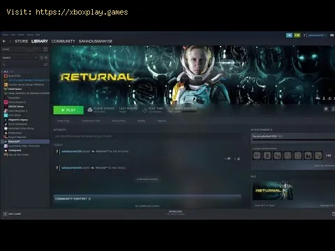Open the View menu

(13, 35)
